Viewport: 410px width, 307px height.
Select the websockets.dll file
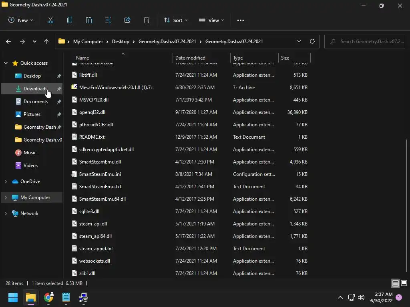[x=191, y=261]
